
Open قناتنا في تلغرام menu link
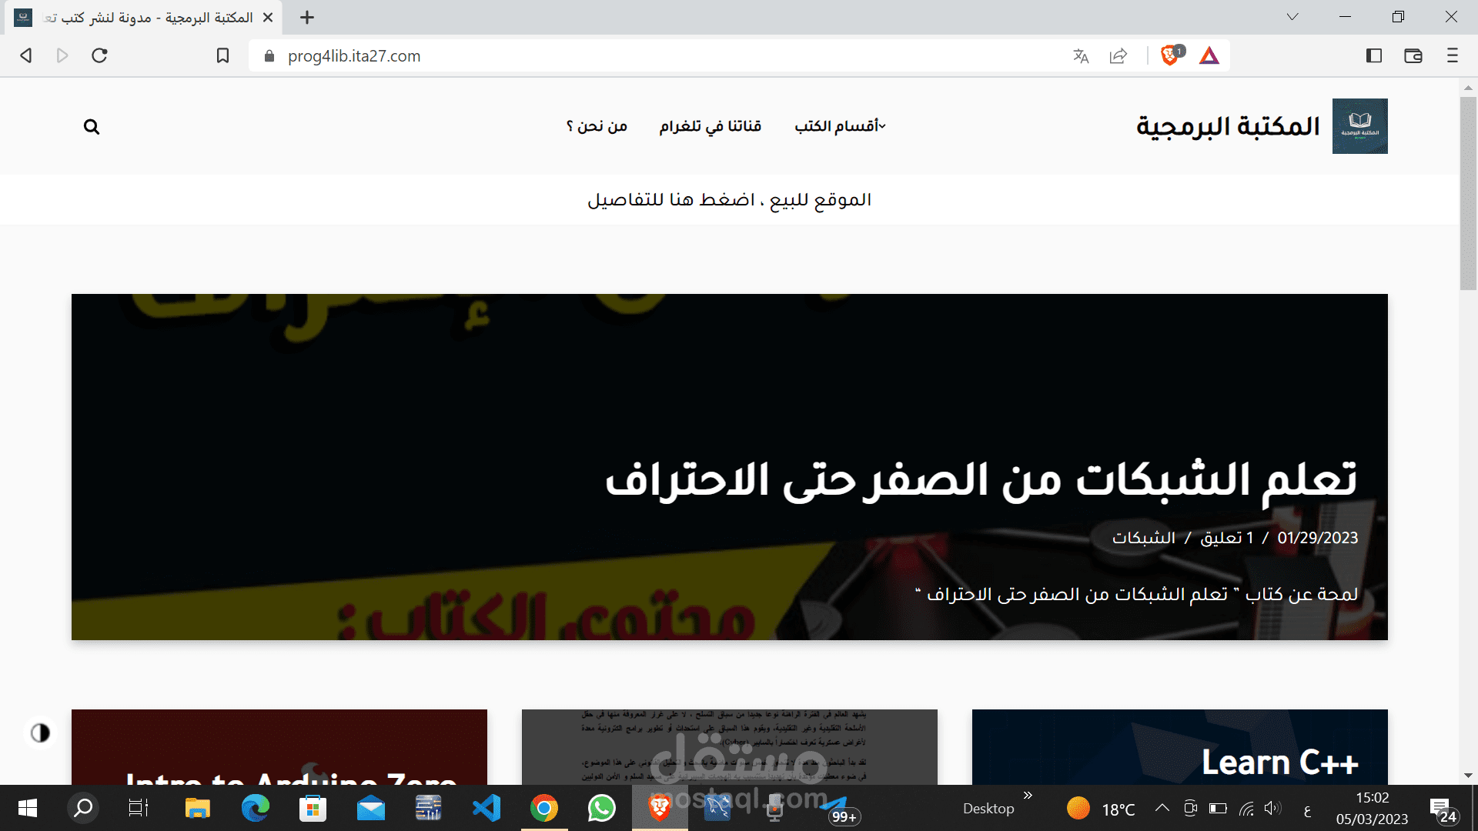pos(710,126)
